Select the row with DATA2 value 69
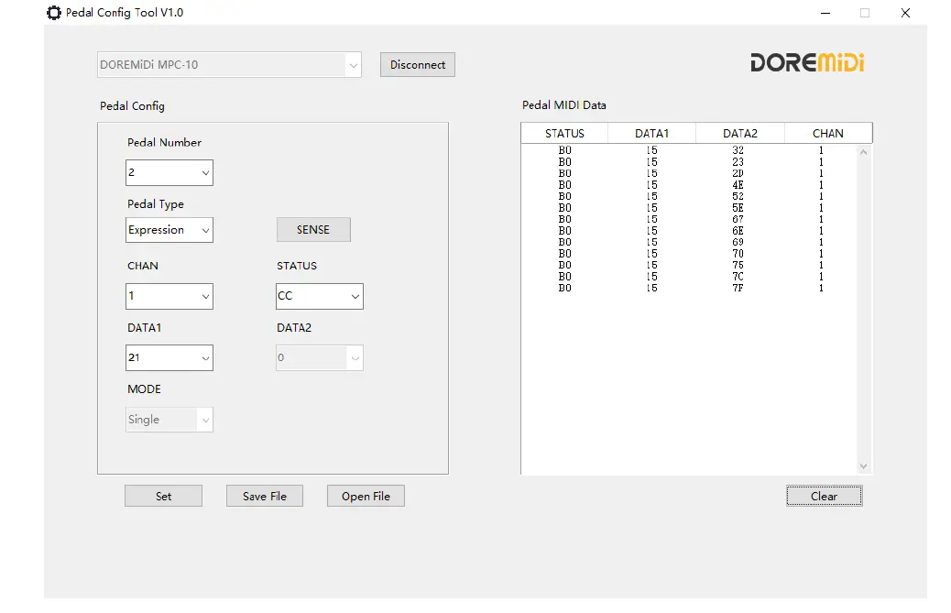This screenshot has height=613, width=951. pos(689,243)
